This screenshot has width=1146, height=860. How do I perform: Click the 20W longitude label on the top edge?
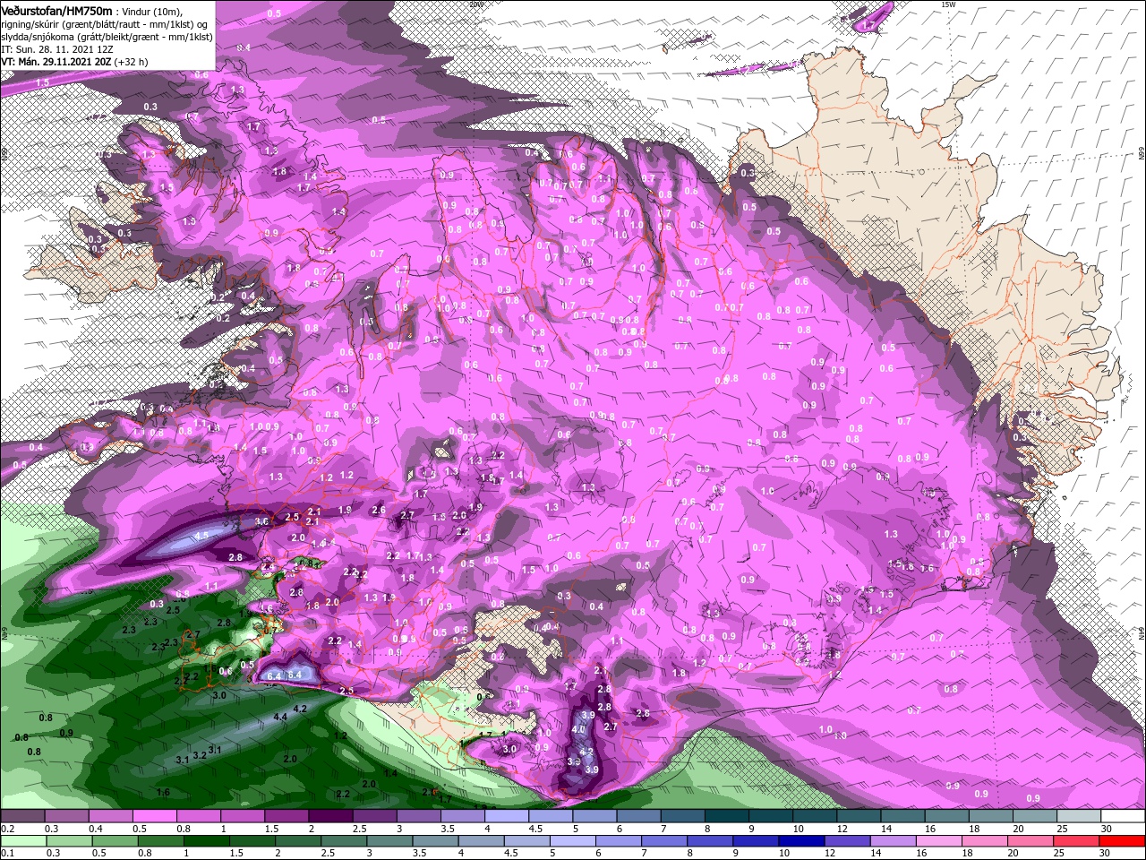[x=476, y=4]
